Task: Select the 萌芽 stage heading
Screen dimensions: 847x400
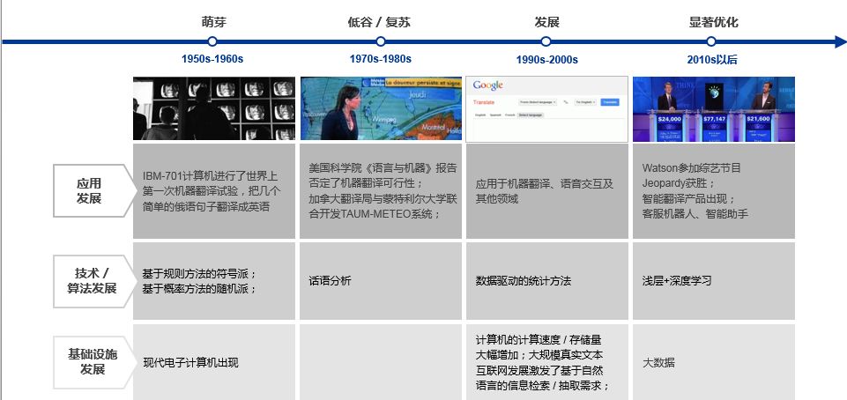Action: click(x=214, y=22)
